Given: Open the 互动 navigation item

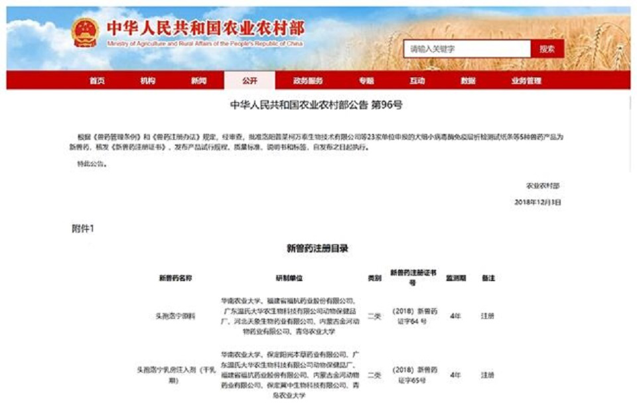Looking at the screenshot, I should pos(417,81).
